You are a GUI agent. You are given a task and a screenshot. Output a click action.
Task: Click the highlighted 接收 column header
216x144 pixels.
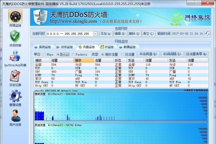84,60
